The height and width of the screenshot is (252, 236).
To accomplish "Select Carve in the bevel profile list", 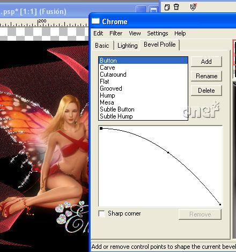I will click(x=143, y=68).
